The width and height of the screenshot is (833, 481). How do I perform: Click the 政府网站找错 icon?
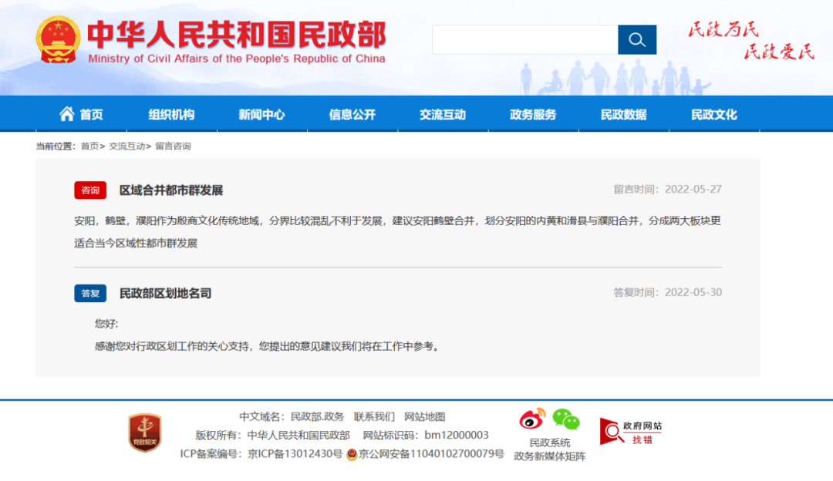631,432
